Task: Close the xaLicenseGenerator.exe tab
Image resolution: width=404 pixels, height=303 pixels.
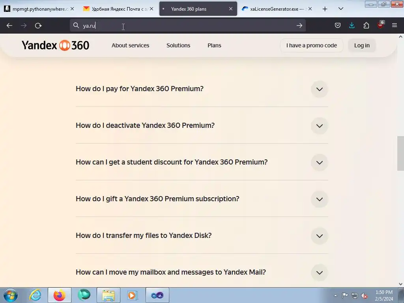Action: pos(310,9)
